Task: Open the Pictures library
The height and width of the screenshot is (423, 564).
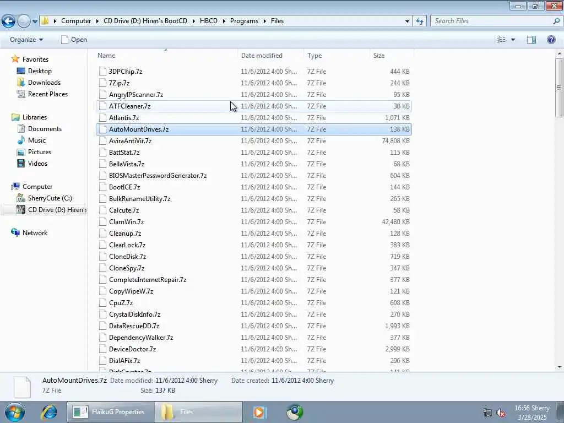Action: [40, 152]
